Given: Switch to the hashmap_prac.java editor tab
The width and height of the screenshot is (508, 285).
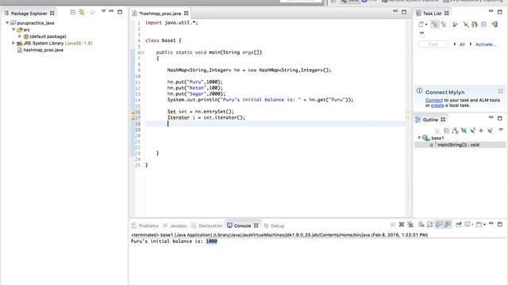Looking at the screenshot, I should point(160,13).
